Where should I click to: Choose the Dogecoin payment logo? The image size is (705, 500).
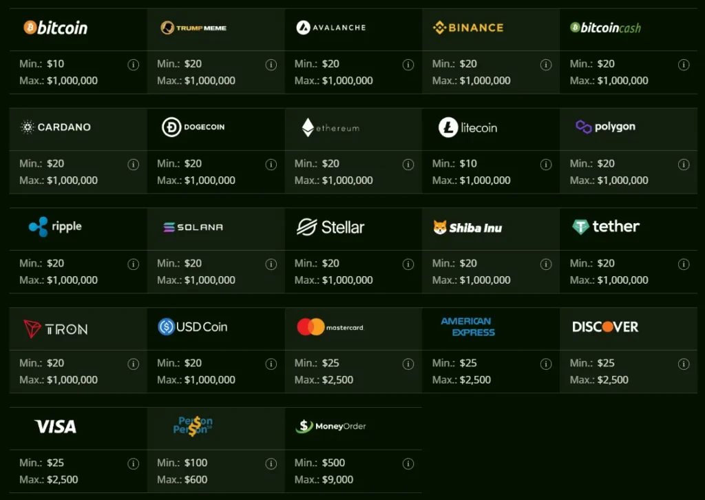[x=193, y=127]
